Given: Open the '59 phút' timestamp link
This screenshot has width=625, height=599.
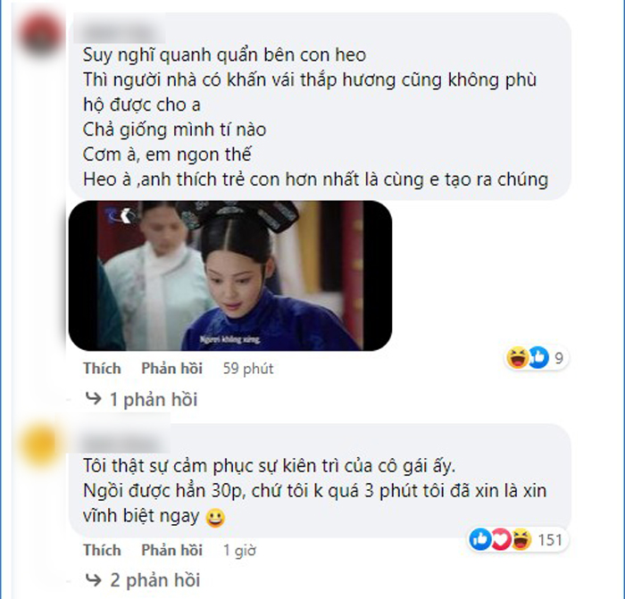Looking at the screenshot, I should [x=248, y=369].
